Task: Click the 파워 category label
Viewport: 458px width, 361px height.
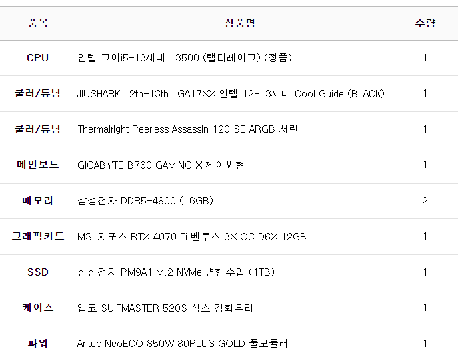Action: [x=37, y=344]
